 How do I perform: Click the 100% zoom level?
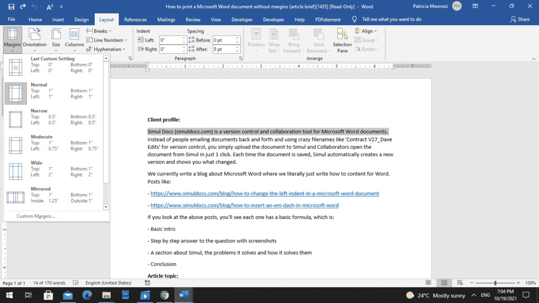[531, 282]
